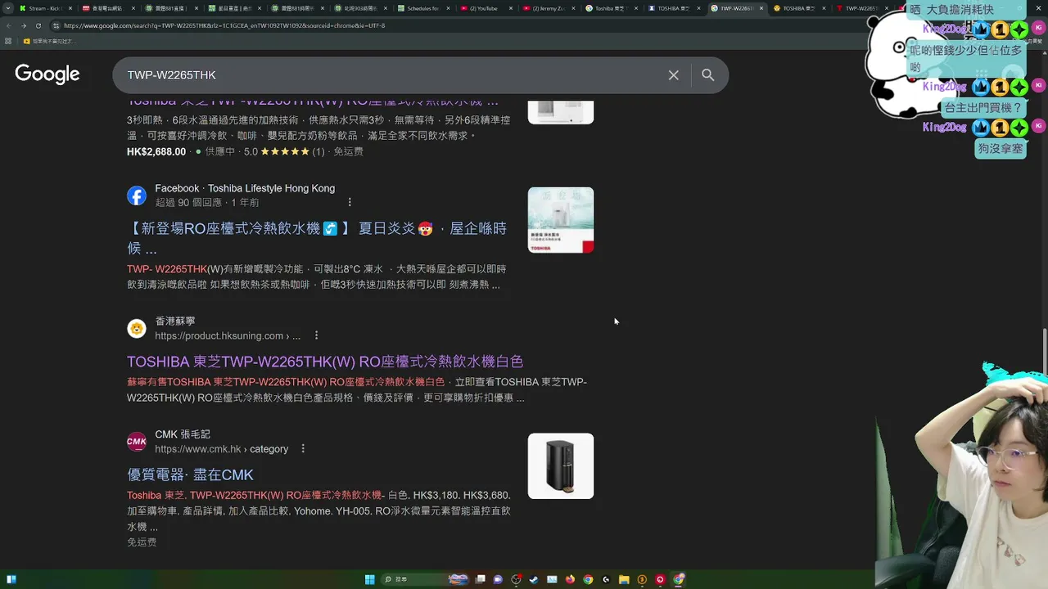Click the Google search input TWP-W2265THK
Image resolution: width=1048 pixels, height=589 pixels.
point(393,75)
